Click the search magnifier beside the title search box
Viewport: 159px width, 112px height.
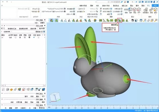coord(122,2)
